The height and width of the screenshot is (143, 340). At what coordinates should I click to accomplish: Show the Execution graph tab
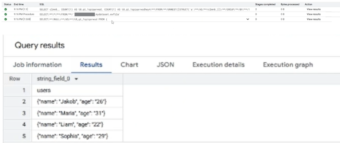[x=288, y=65]
